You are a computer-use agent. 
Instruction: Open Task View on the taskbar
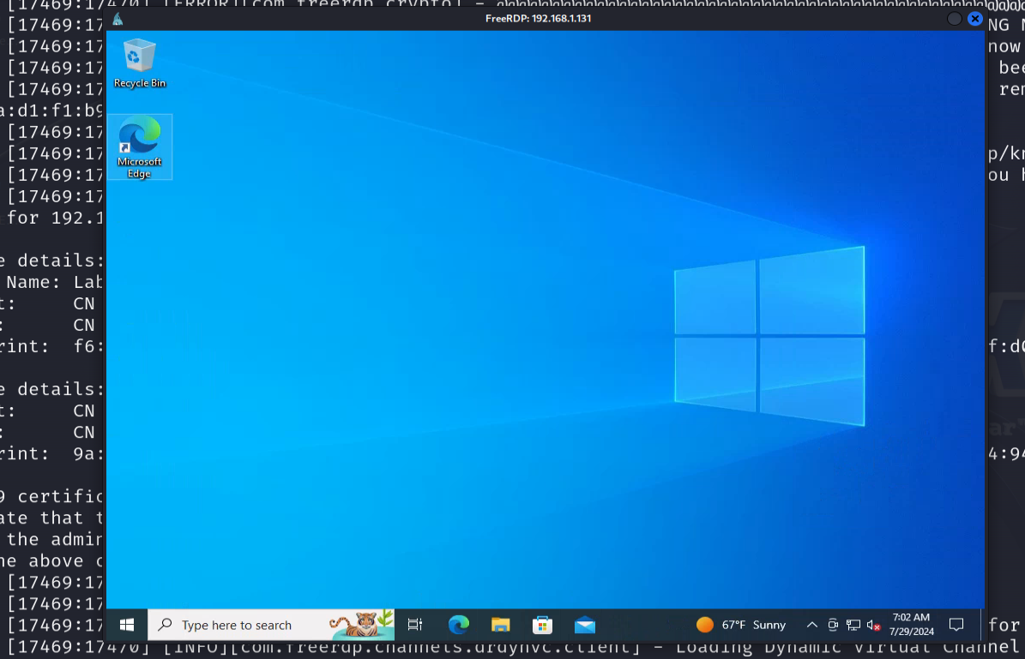pos(415,625)
